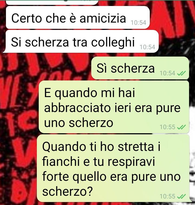This screenshot has width=195, height=205.
Task: Click the 10:55 timestamp on the 'abbracciato ieri' message
Action: pyautogui.click(x=167, y=127)
